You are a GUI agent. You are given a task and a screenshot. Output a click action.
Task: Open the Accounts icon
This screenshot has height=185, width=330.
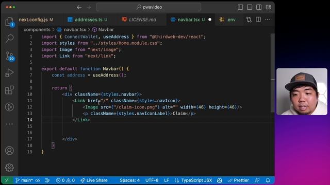point(9,151)
